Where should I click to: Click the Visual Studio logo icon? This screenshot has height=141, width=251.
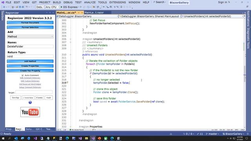pos(3,2)
